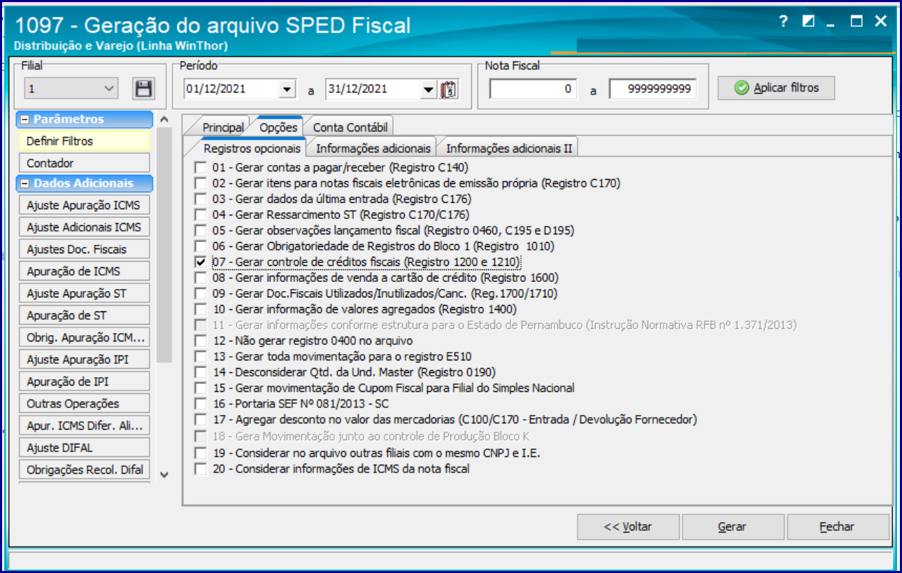The image size is (902, 573).
Task: Open the Conta Contábil tab
Action: 349,127
